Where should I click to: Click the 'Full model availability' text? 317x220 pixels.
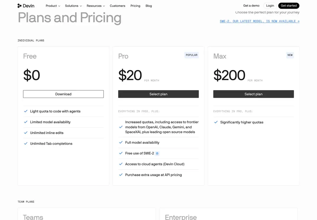[142, 142]
